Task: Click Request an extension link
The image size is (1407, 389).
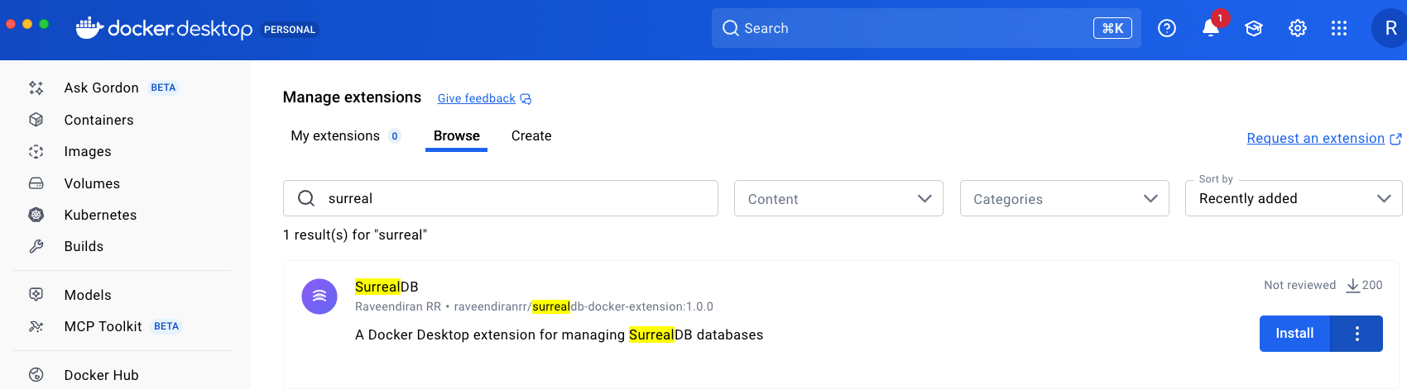Action: [x=1316, y=138]
